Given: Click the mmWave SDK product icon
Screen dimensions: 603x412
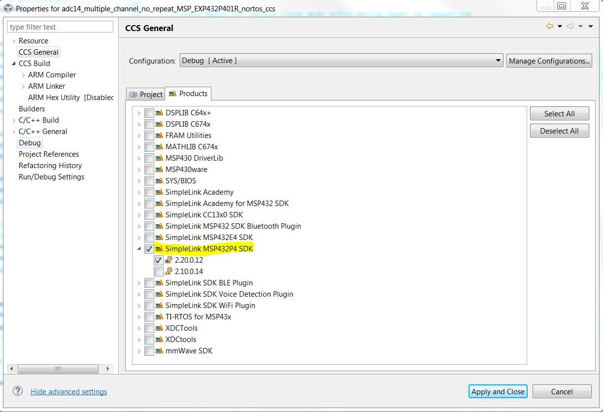Looking at the screenshot, I should pos(159,351).
